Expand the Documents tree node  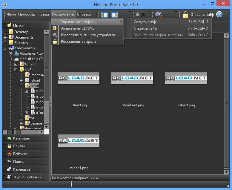5,37
